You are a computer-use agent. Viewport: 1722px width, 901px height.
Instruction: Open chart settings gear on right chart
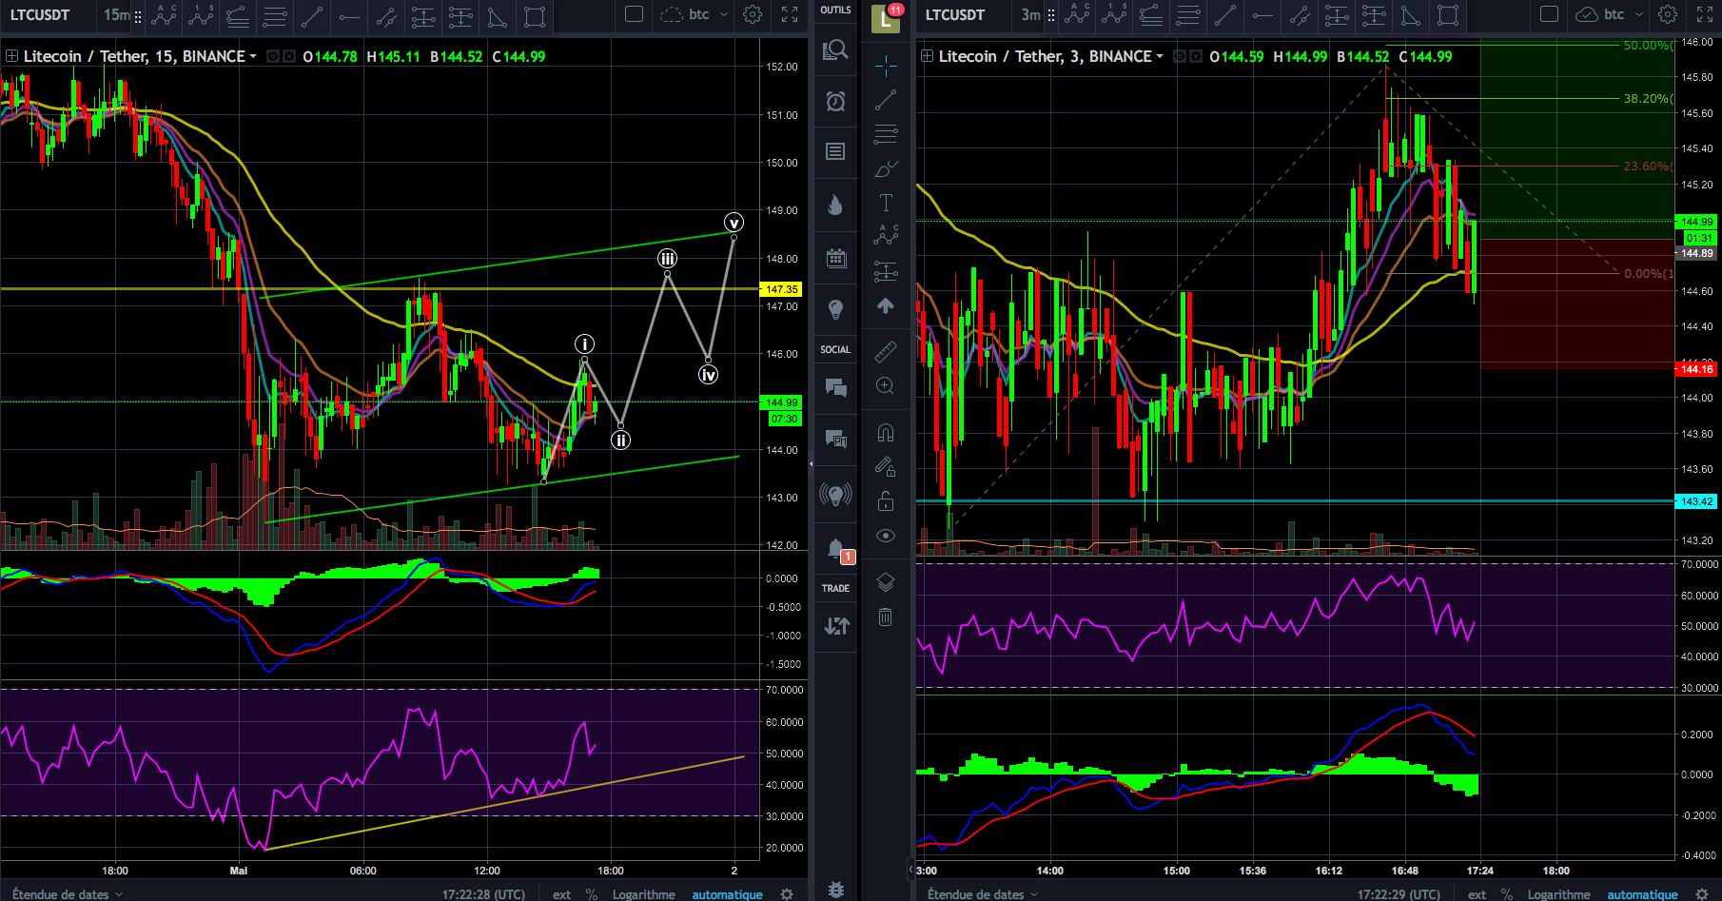coord(1668,14)
